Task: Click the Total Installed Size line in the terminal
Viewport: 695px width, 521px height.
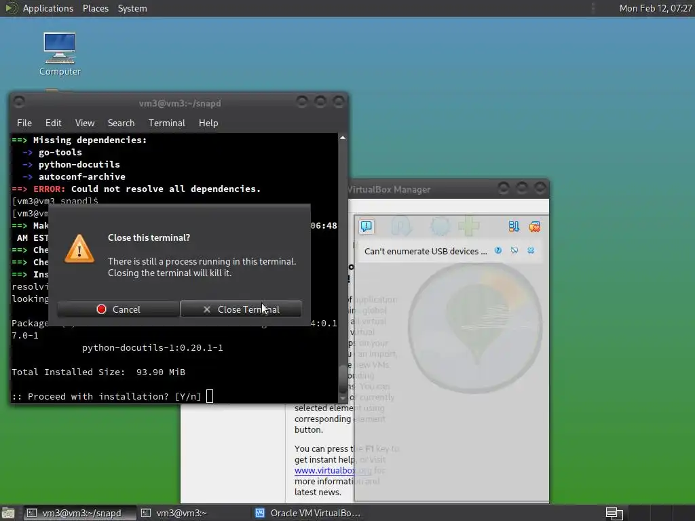Action: pyautogui.click(x=98, y=372)
